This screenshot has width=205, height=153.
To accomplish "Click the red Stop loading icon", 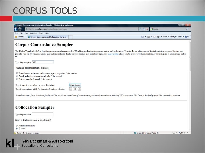I will 147,29.
